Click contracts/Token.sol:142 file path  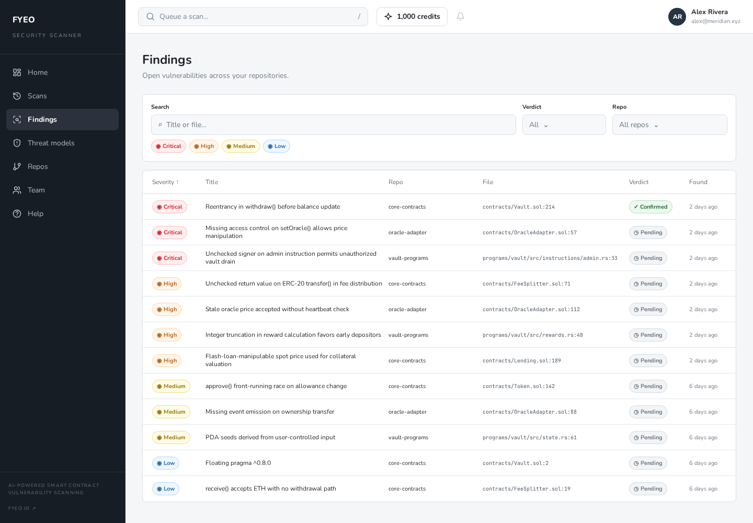[519, 386]
